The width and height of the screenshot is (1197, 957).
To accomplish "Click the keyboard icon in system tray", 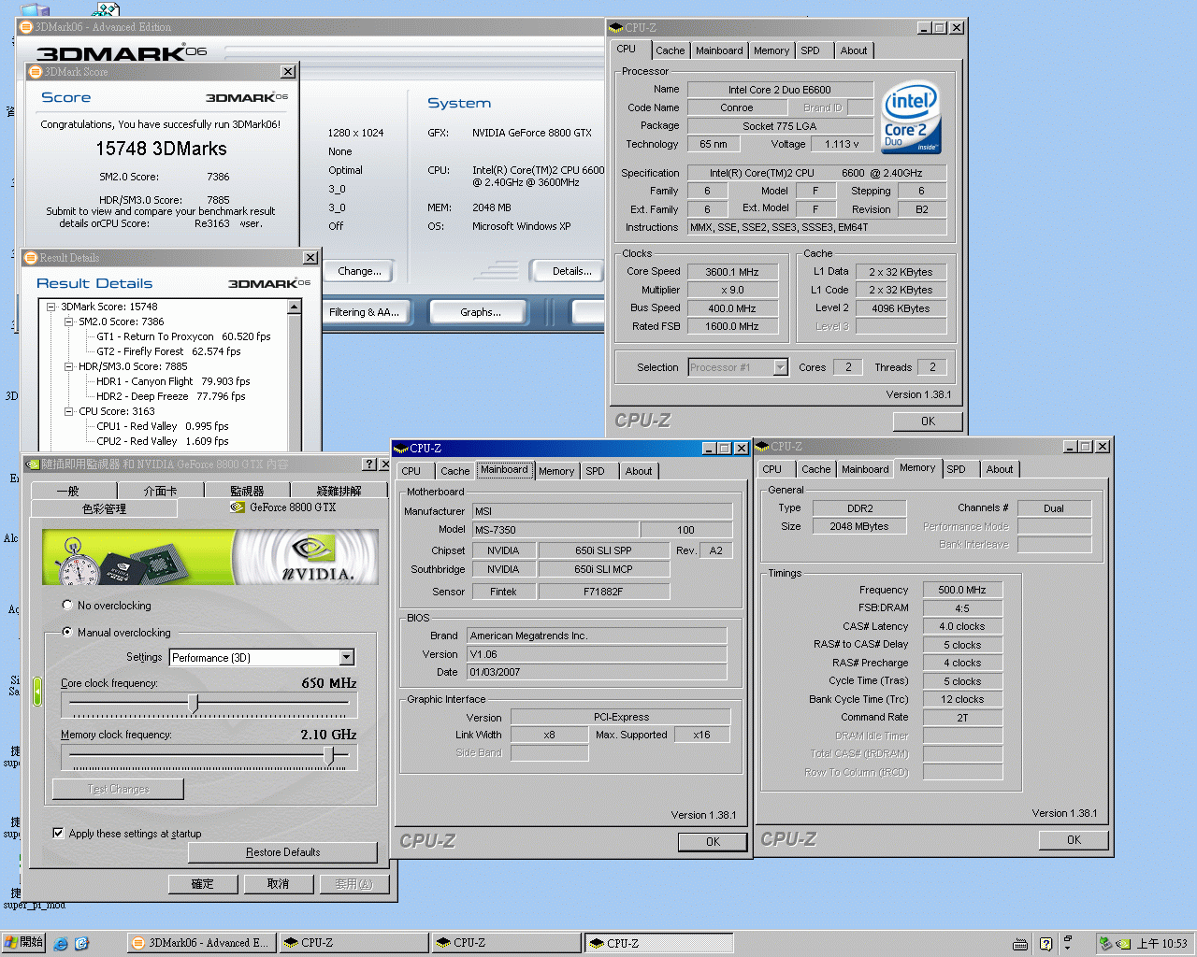I will coord(1020,944).
